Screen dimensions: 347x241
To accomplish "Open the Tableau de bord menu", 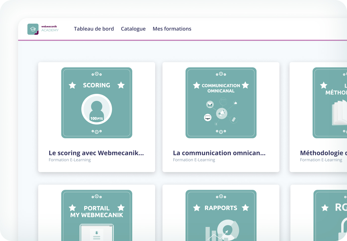I will coord(94,29).
